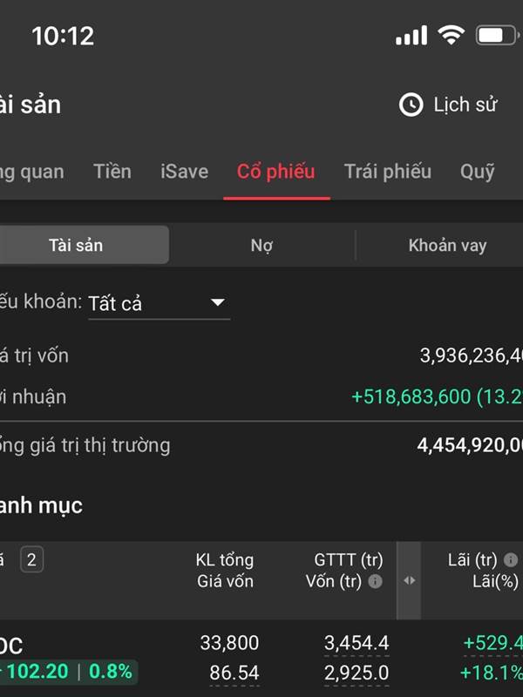This screenshot has height=697, width=523.
Task: Switch to the Trái phiếu tab
Action: 387,172
